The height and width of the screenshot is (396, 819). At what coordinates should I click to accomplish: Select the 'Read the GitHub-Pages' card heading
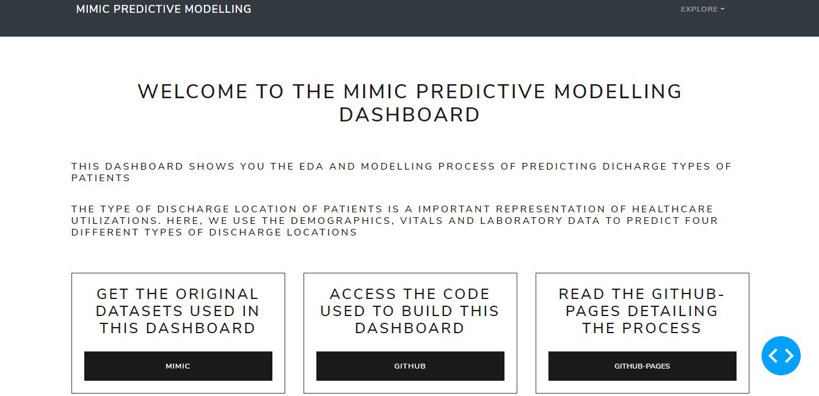[642, 311]
